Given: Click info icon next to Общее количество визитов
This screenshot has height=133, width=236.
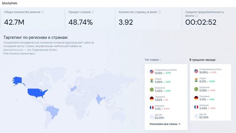Looking at the screenshot, I should (x=42, y=12).
